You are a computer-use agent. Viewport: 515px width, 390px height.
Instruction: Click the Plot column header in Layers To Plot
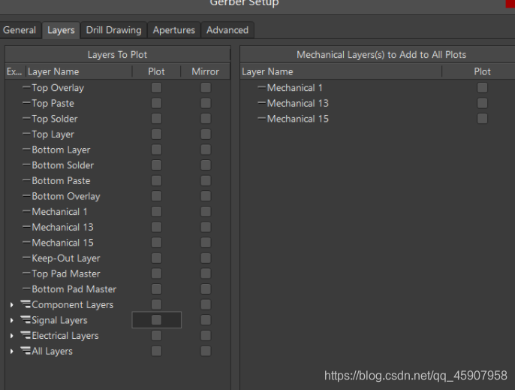pos(156,71)
